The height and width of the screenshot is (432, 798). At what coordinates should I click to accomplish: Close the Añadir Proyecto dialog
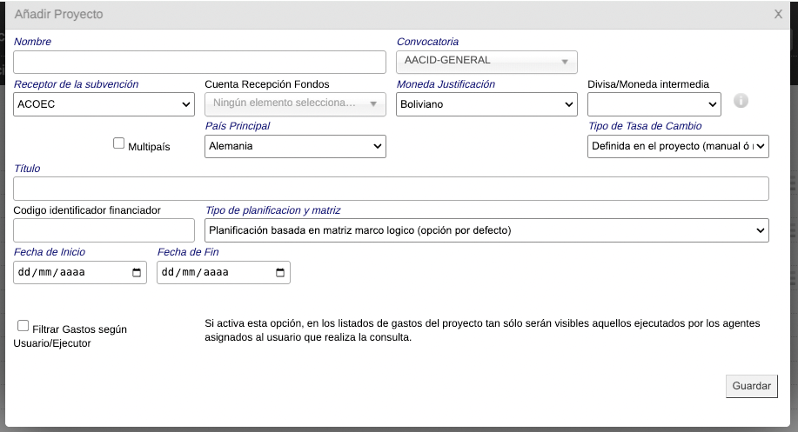coord(778,14)
